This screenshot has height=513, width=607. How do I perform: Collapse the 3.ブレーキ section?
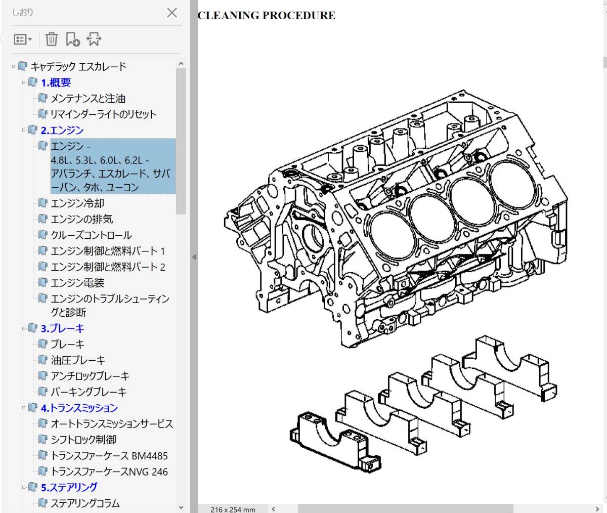[24, 328]
